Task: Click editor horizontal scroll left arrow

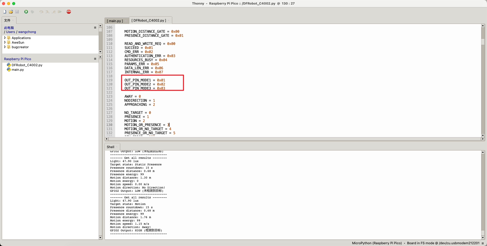Action: click(x=107, y=139)
